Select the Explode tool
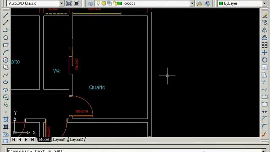The image size is (270, 152). (265, 134)
